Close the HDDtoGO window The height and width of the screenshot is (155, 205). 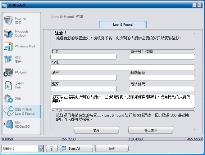coord(199,5)
